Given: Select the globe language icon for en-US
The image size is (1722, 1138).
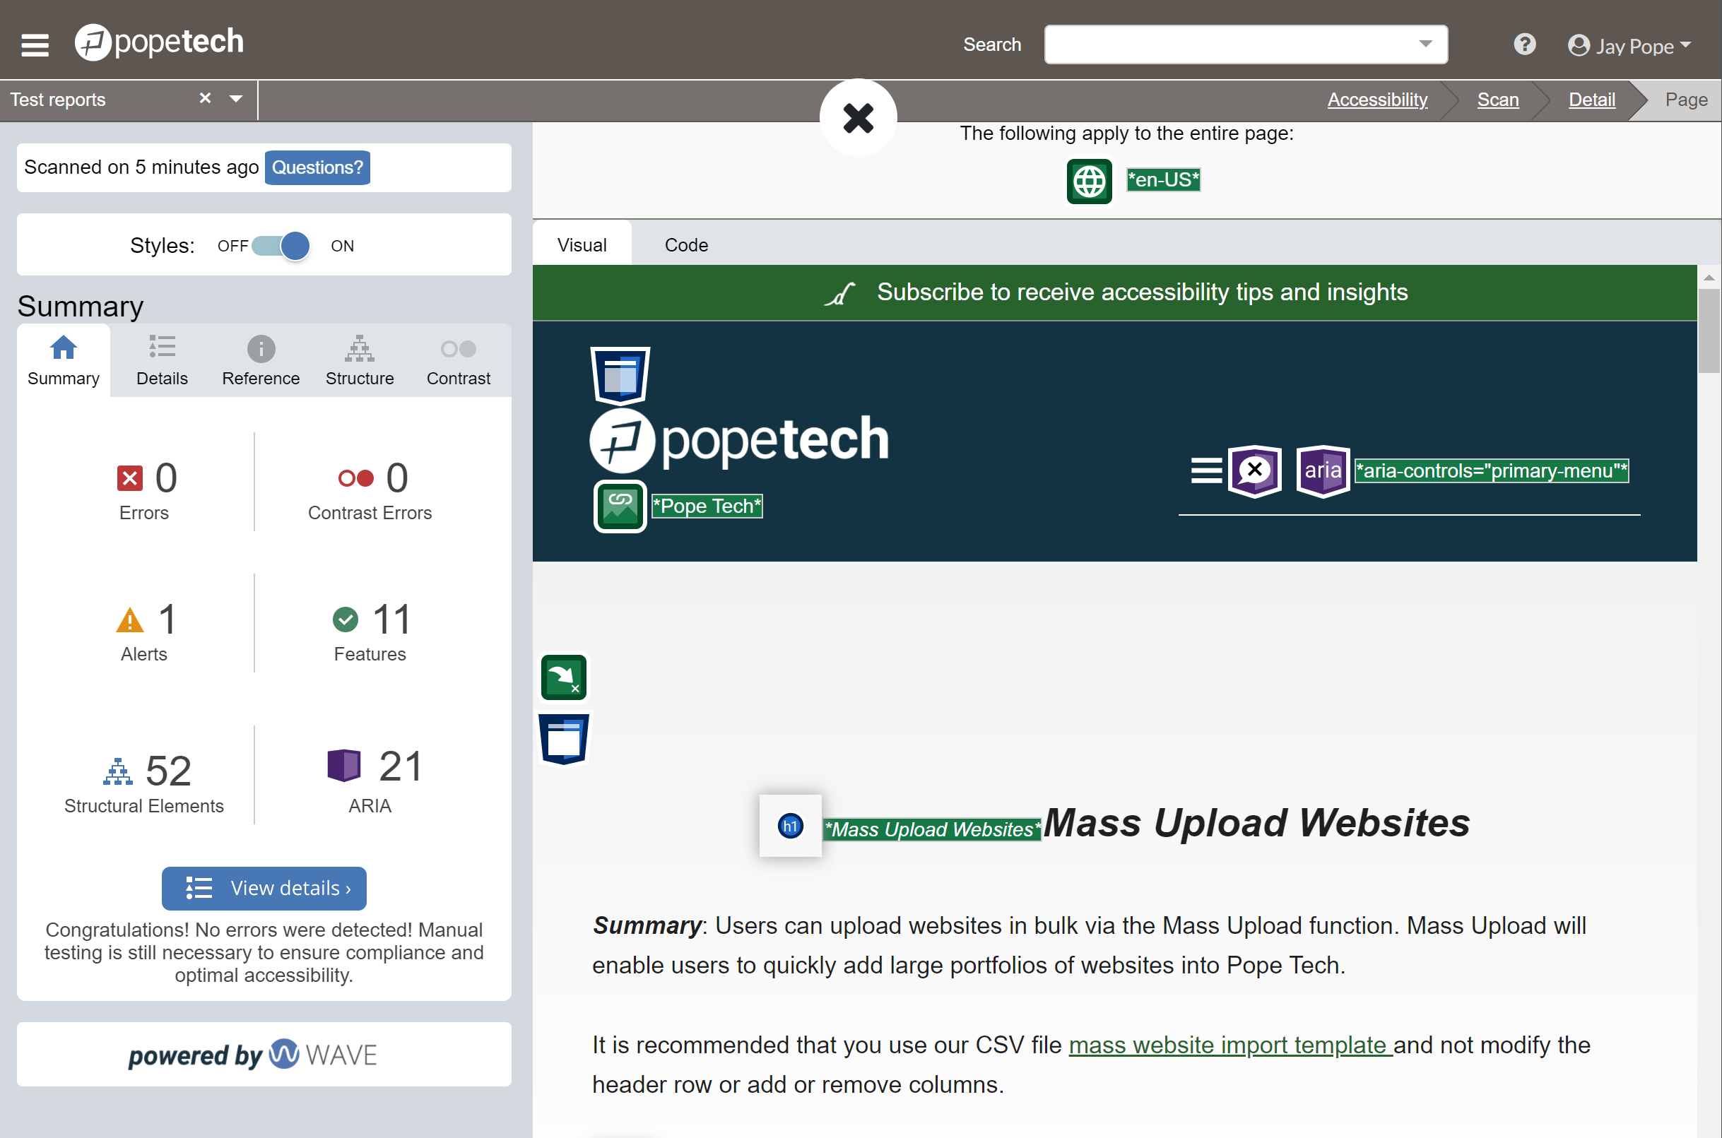Looking at the screenshot, I should [x=1090, y=179].
